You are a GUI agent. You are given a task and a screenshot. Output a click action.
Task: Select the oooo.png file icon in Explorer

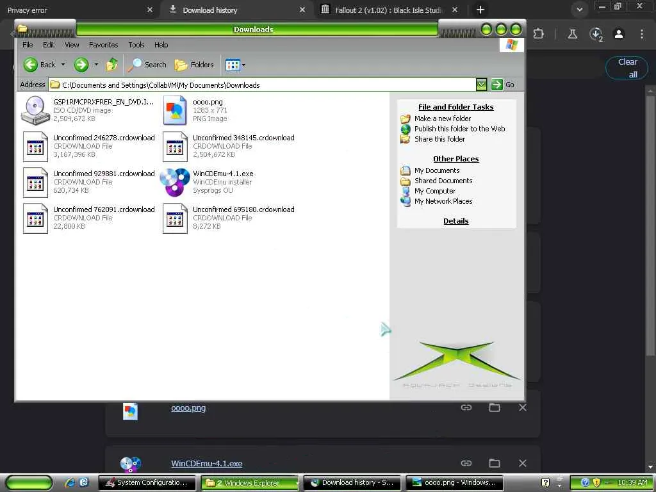click(175, 110)
